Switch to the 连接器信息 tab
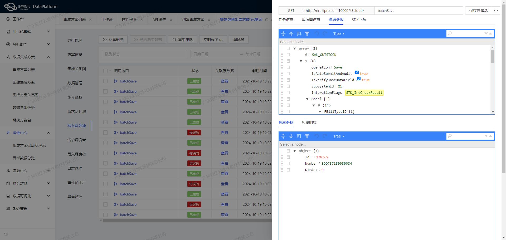Screen dimensions: 506x240 coord(311,20)
